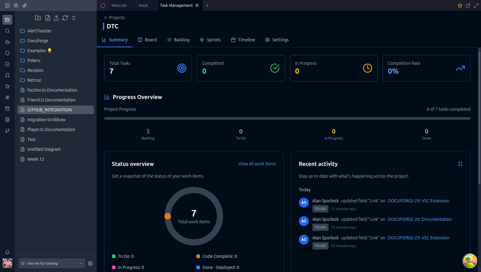Open Faction.ts Documentation file
Screen dimensions: 481x272
pyautogui.click(x=56, y=90)
